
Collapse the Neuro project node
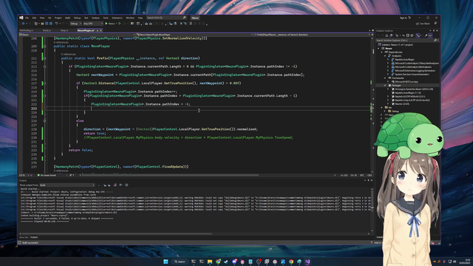click(379, 48)
